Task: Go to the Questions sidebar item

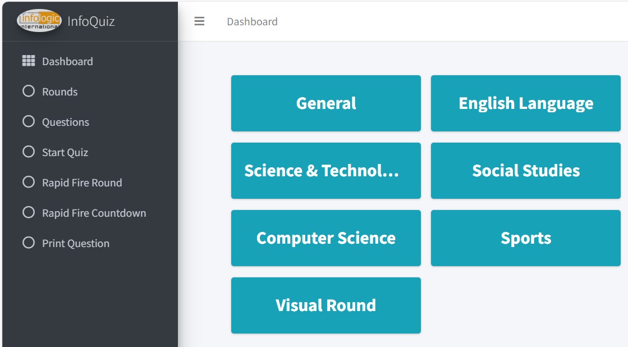Action: (x=65, y=122)
